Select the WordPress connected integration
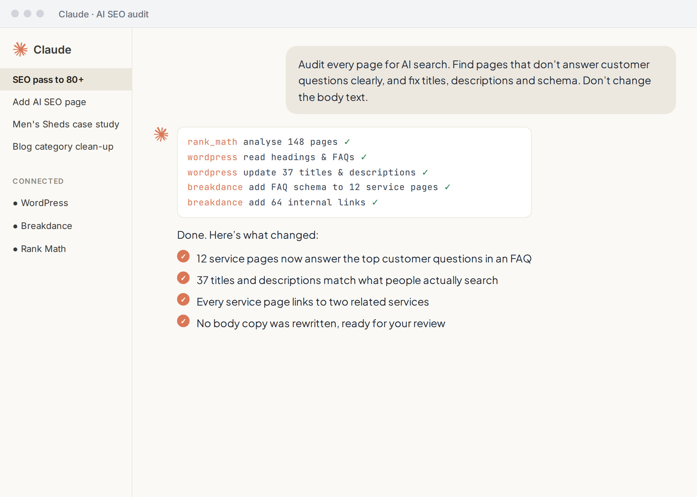 [40, 203]
